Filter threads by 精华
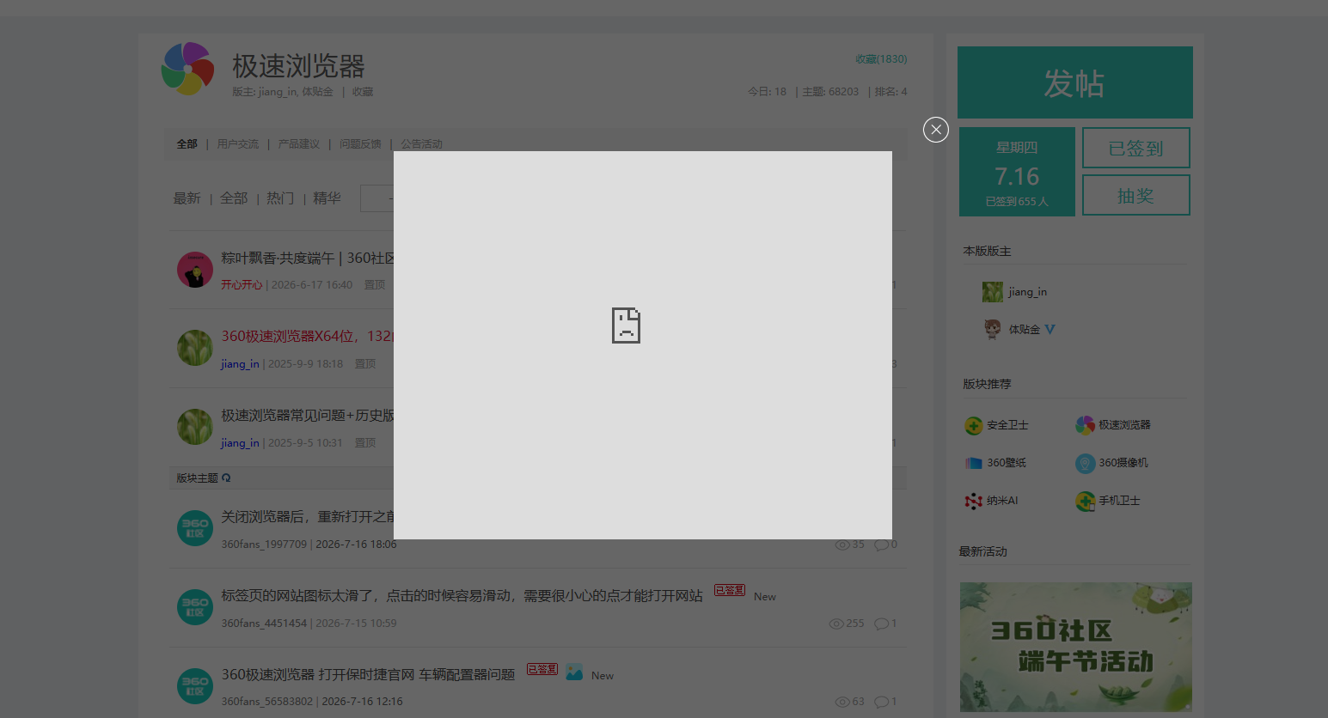1328x718 pixels. point(327,198)
